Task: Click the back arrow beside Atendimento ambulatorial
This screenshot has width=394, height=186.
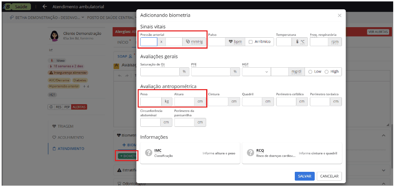Action: [x=45, y=7]
